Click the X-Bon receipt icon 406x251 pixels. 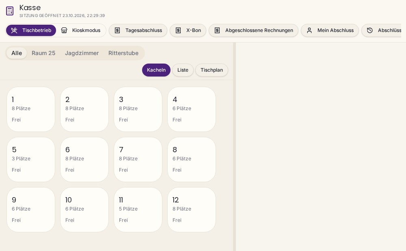[x=178, y=30]
